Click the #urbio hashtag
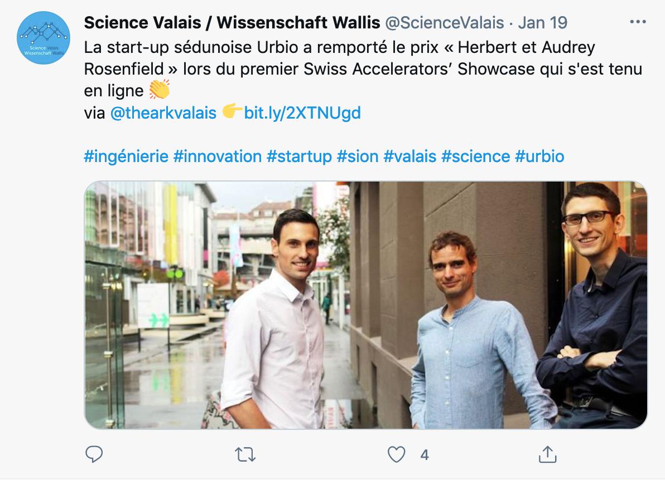This screenshot has height=480, width=665. [539, 156]
